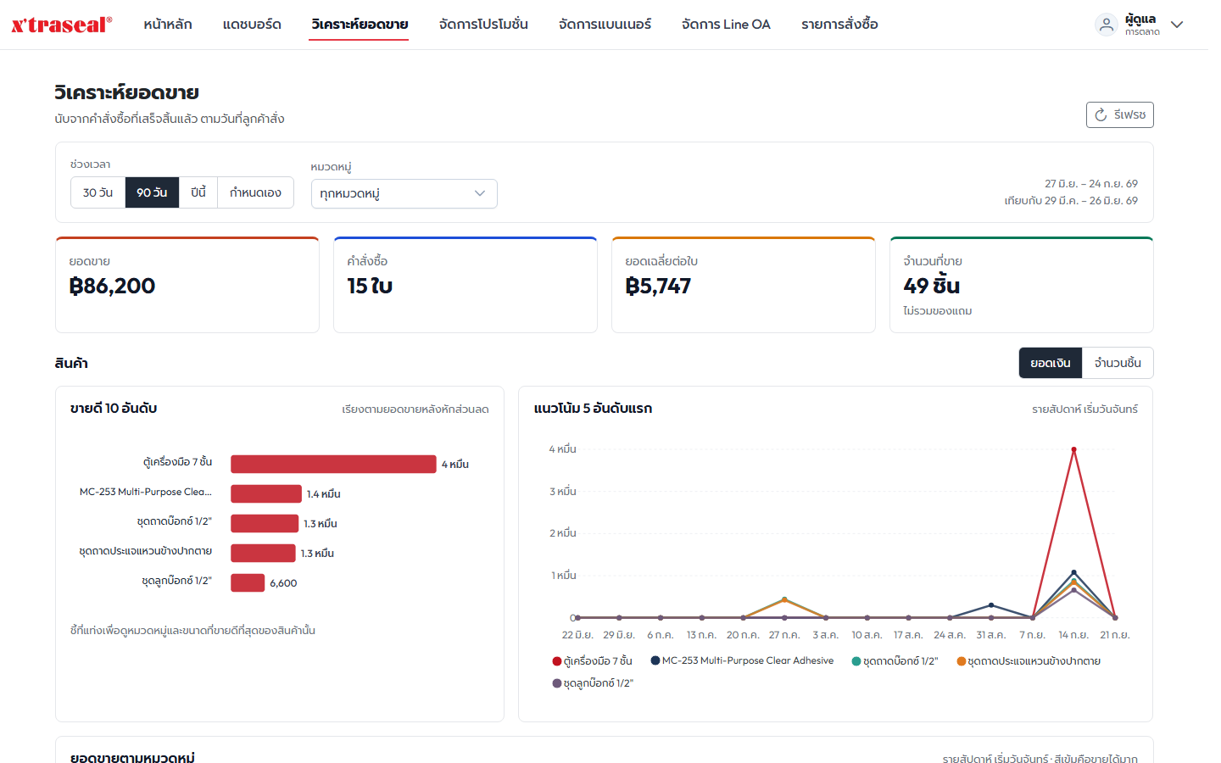
Task: Switch product view to จำนวนชิ้น
Action: coord(1118,363)
